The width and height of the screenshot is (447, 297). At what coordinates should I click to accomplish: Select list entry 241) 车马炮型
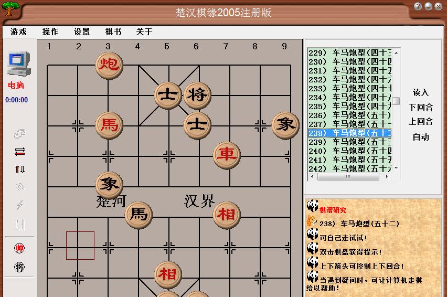point(350,160)
